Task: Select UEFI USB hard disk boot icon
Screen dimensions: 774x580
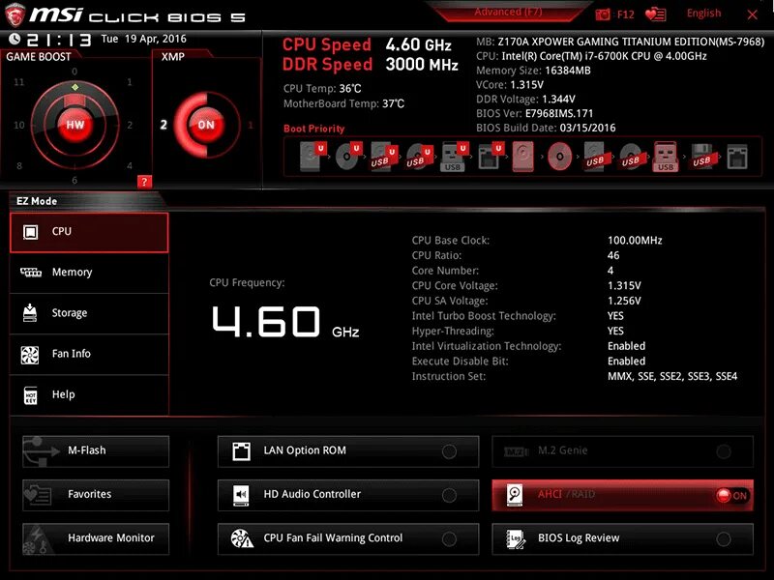Action: tap(384, 157)
